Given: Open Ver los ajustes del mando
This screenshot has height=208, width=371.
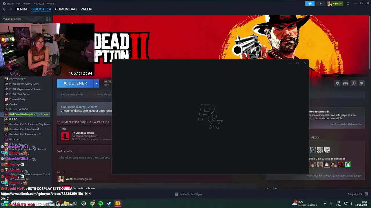Looking at the screenshot, I should click(345, 124).
